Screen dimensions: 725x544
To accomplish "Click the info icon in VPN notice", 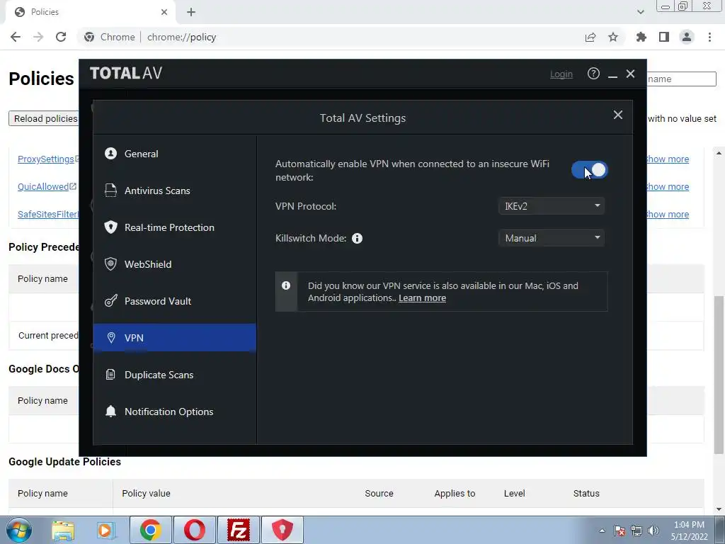I will click(286, 285).
